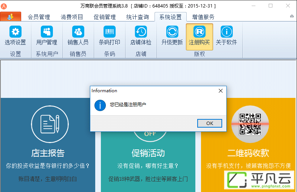
Task: Open the 二维码收款 QR code tile icon
Action: (250, 124)
